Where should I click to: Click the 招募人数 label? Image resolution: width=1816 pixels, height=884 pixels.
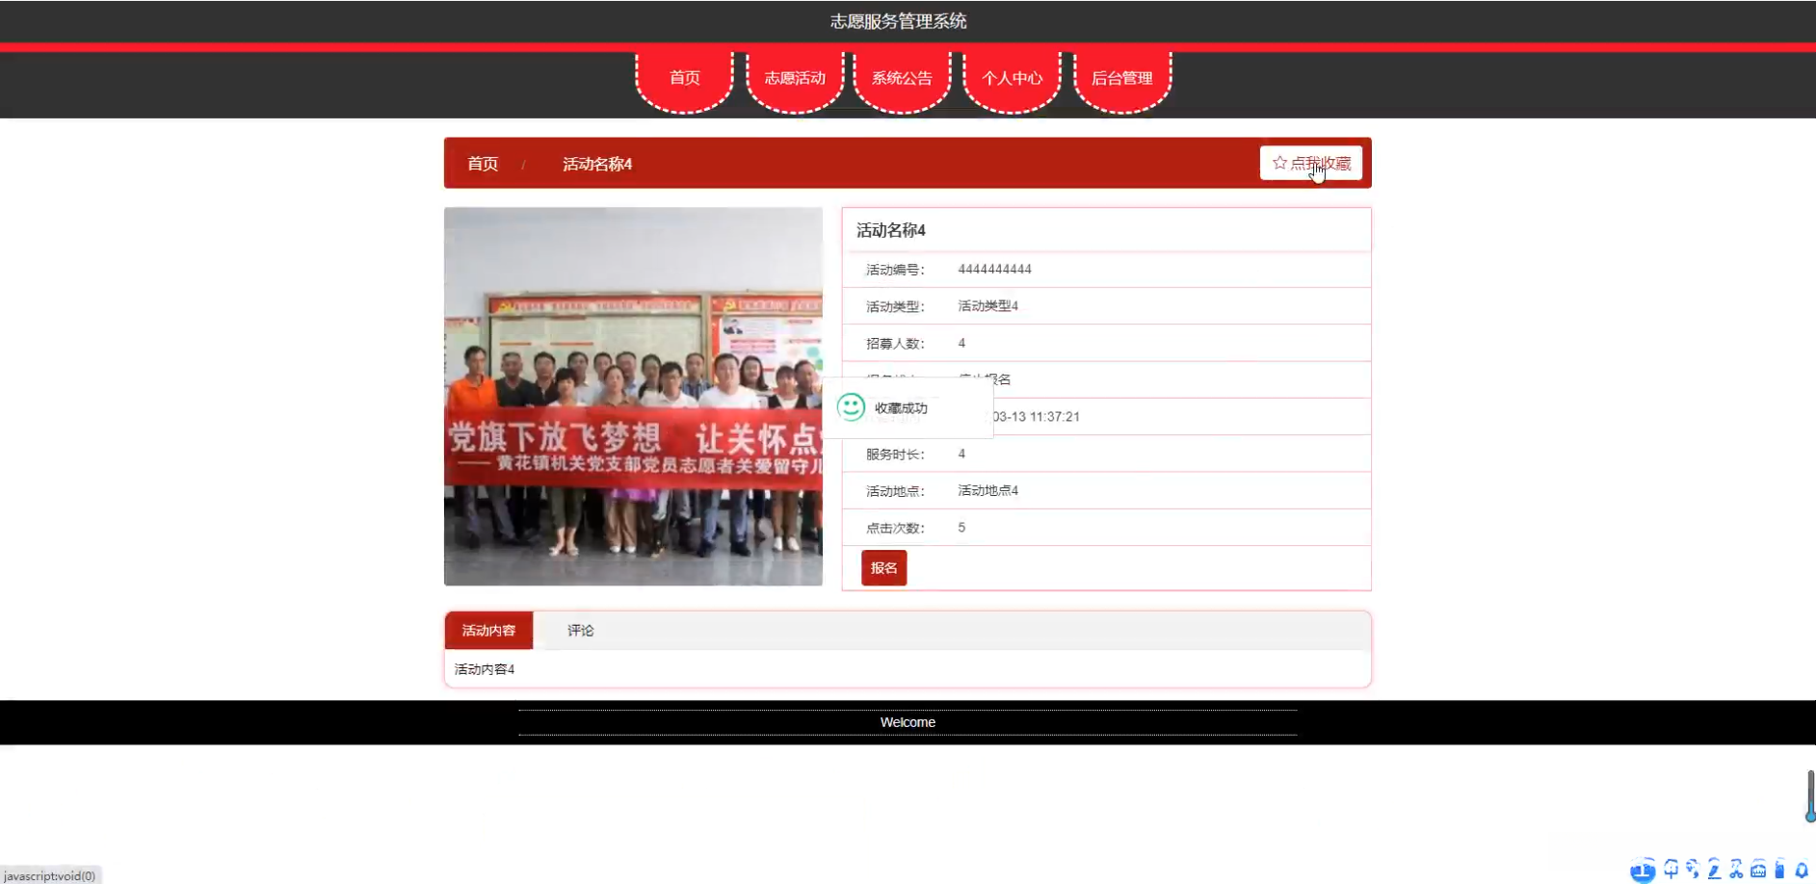coord(895,344)
